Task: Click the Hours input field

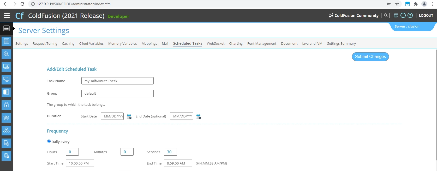Action: [x=72, y=152]
